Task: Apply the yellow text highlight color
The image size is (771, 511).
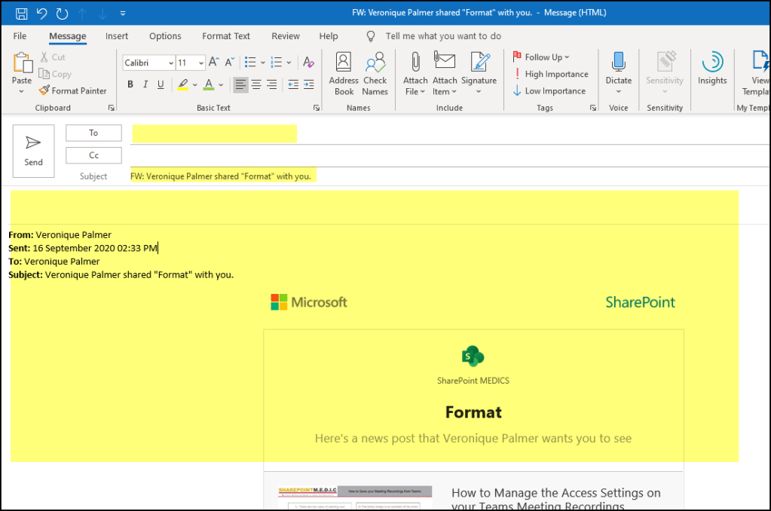Action: [182, 84]
